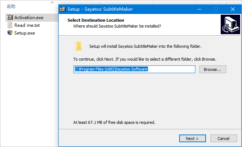The width and height of the screenshot is (242, 147).
Task: Select the Setup.exe file name
Action: point(25,33)
